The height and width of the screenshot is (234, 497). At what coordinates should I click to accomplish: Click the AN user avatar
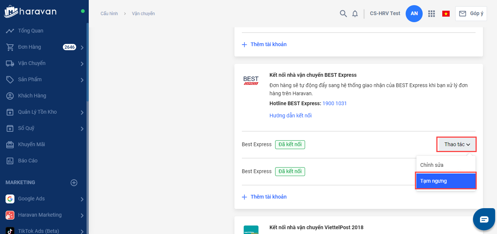(x=414, y=14)
